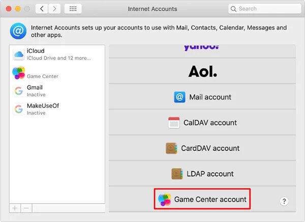
Task: Select Game Center in the accounts list
Action: pos(57,73)
